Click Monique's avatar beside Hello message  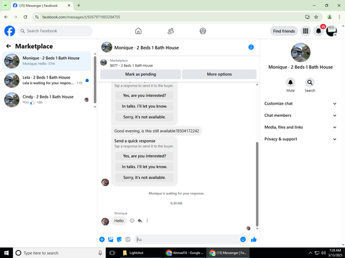105,222
